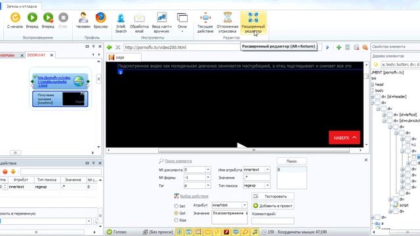The image size is (420, 236).
Task: Tick the body node checkbox
Action: click(x=372, y=90)
